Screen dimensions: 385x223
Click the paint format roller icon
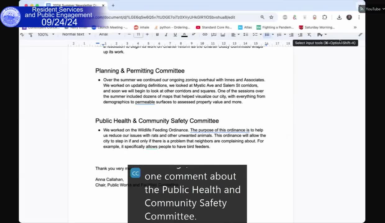pos(30,34)
